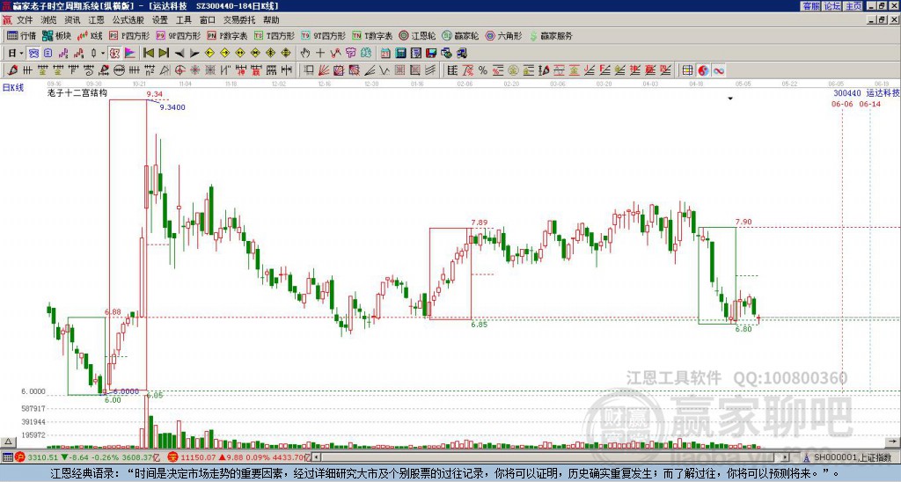The image size is (901, 482).
Task: Open the 浏览 menu
Action: tap(48, 20)
